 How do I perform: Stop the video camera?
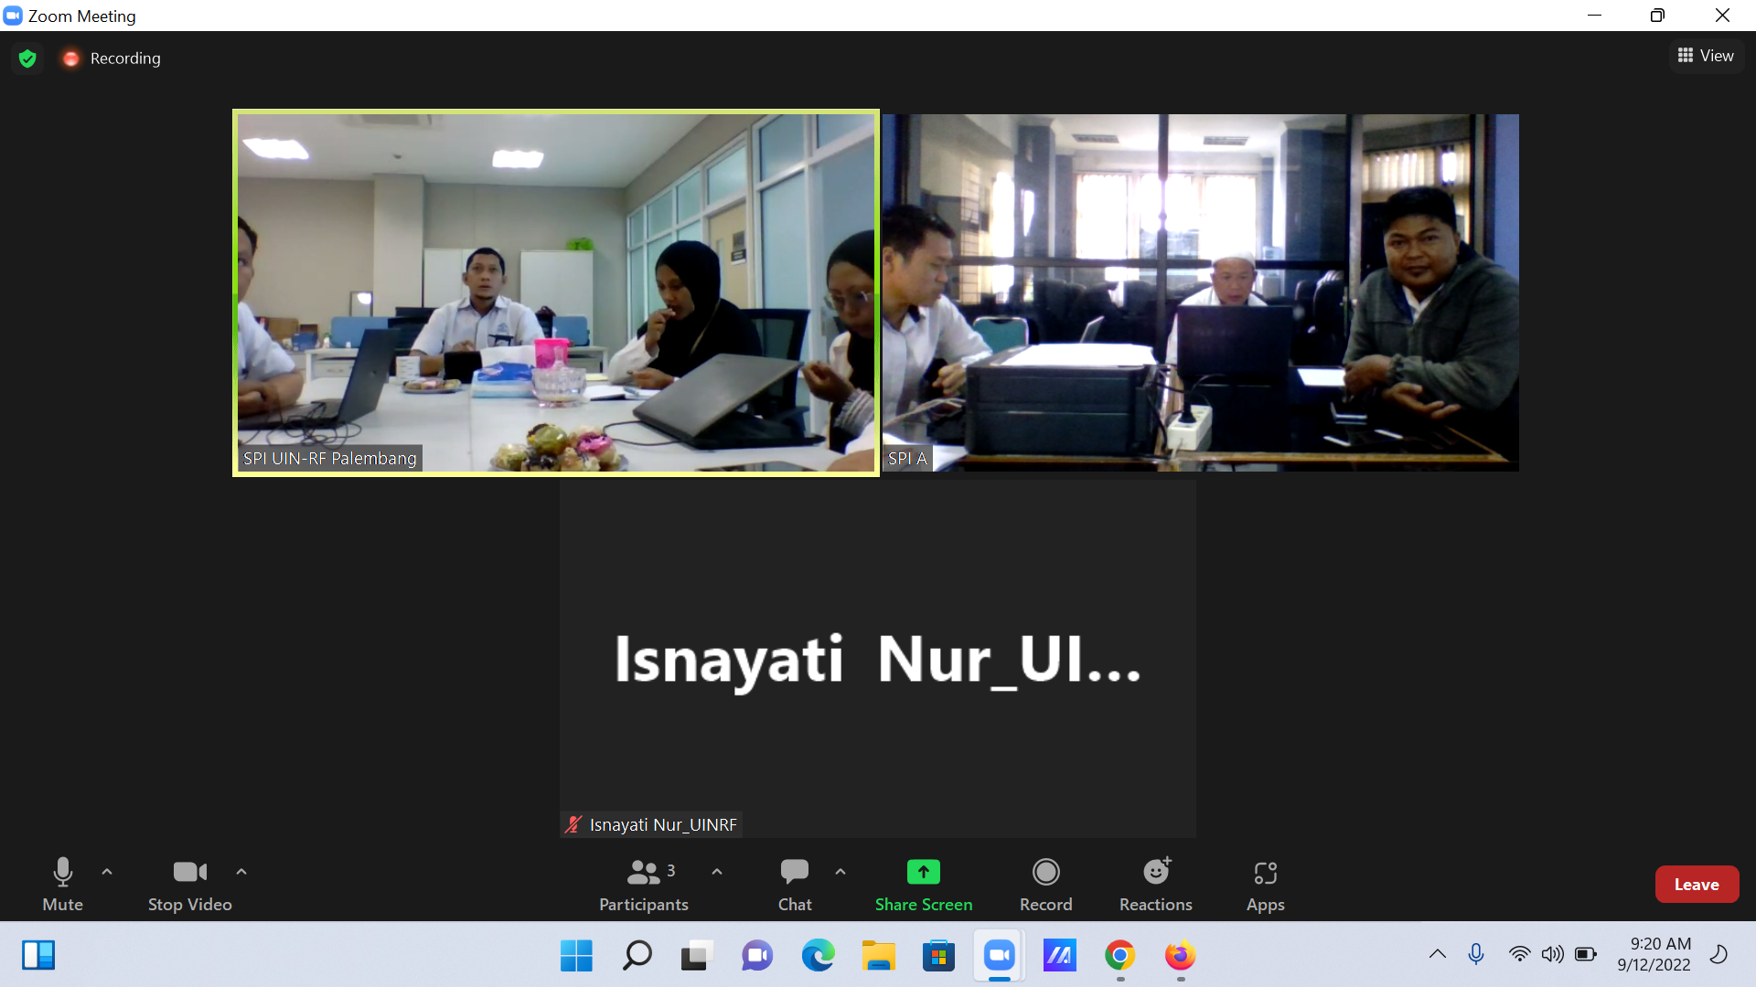pos(189,885)
